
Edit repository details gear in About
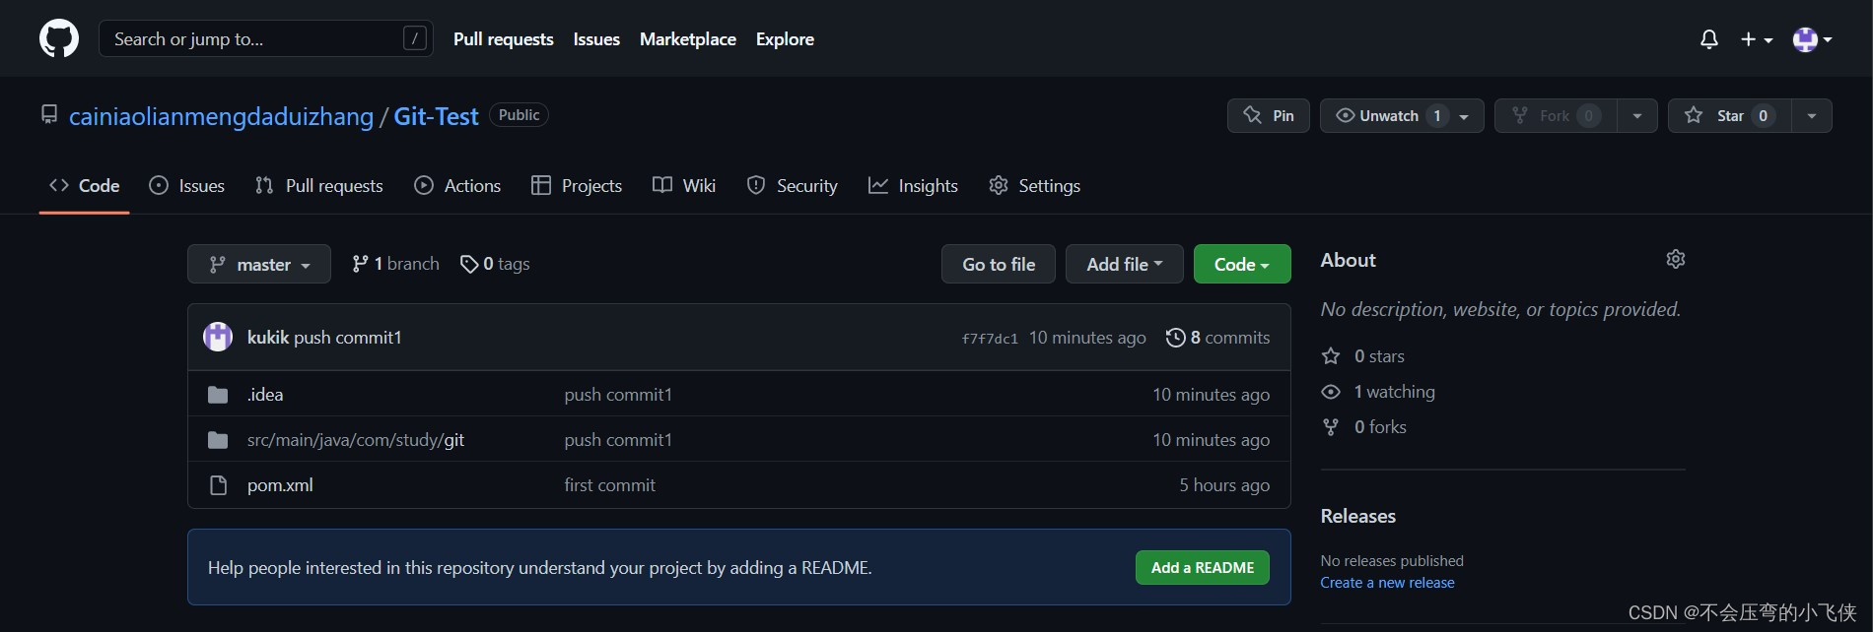(x=1676, y=259)
